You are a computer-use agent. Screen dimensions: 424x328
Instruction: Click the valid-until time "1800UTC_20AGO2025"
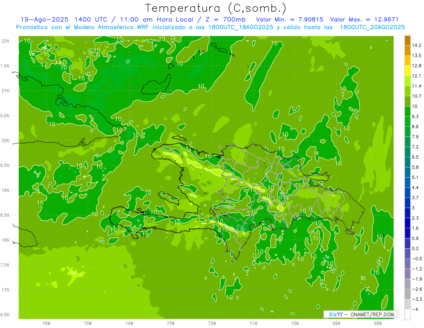coord(372,27)
